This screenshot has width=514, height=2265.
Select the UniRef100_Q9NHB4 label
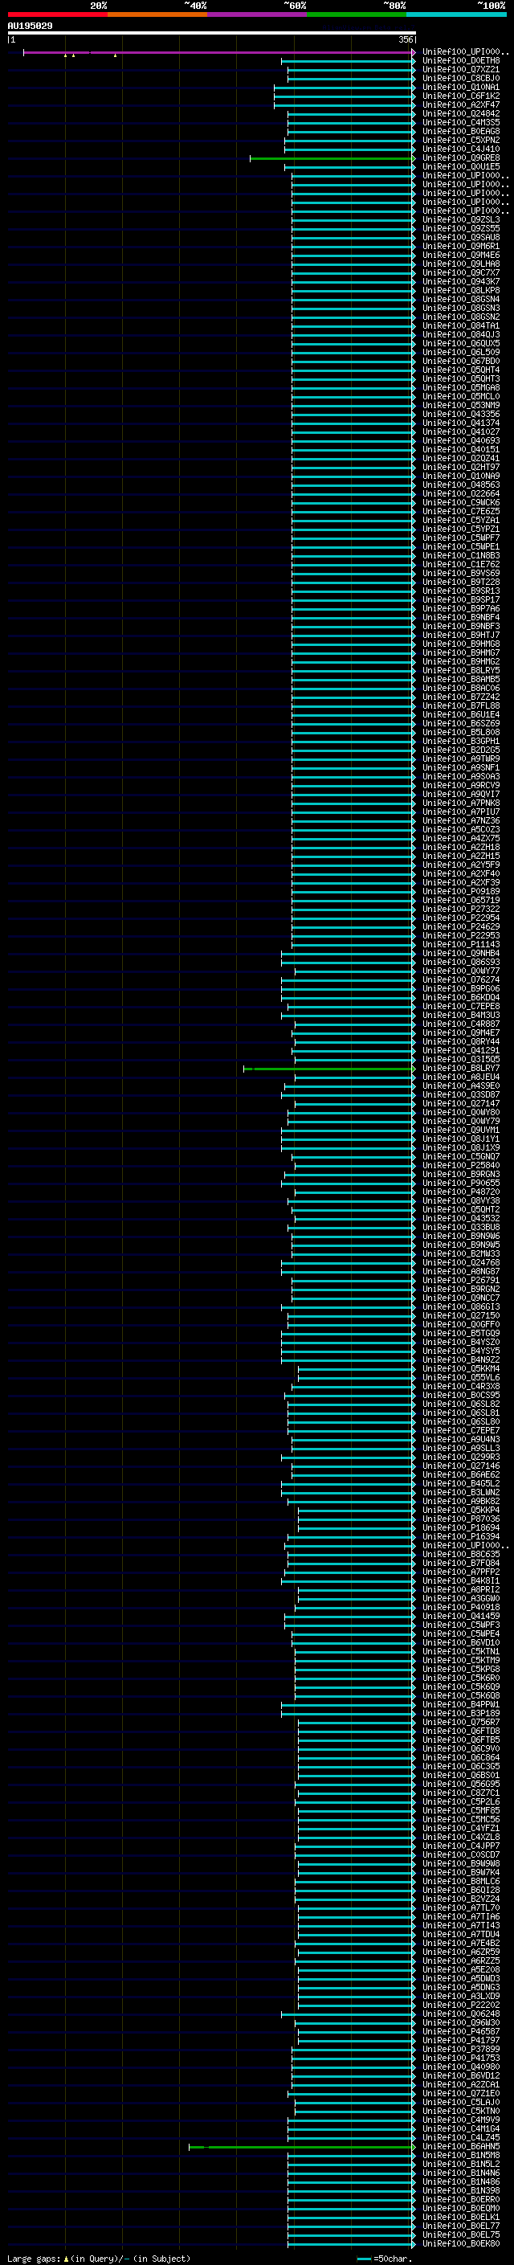click(x=460, y=953)
